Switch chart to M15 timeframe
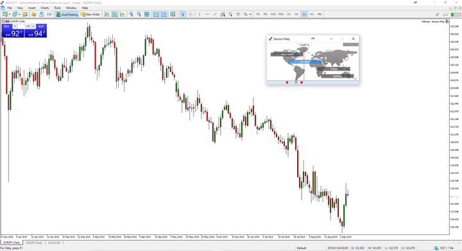 pyautogui.click(x=273, y=14)
